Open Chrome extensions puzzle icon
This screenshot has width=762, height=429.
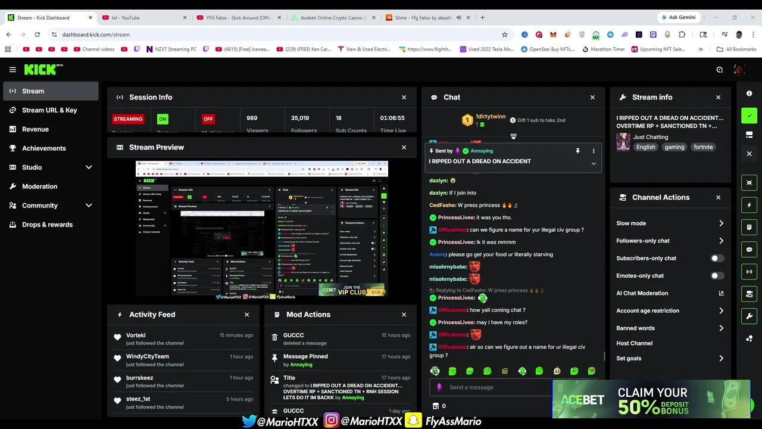coord(682,35)
